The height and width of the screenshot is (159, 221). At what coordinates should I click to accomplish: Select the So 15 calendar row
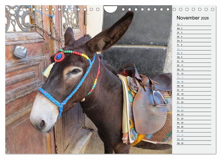pos(194,82)
